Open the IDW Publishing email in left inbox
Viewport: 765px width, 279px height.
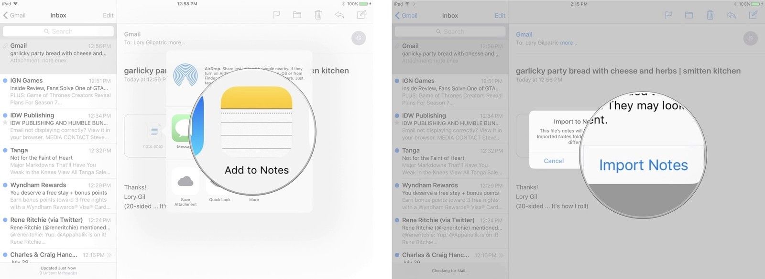tap(58, 126)
